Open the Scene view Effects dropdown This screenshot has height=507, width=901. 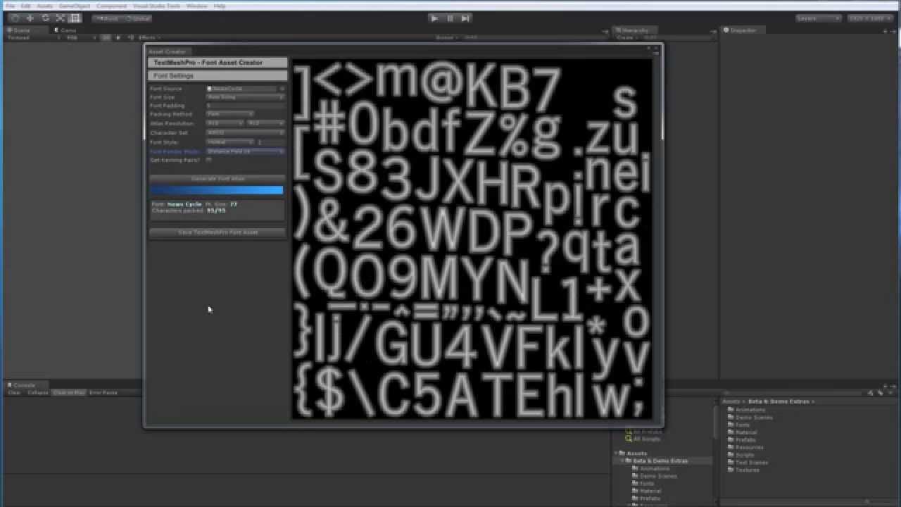click(x=149, y=37)
